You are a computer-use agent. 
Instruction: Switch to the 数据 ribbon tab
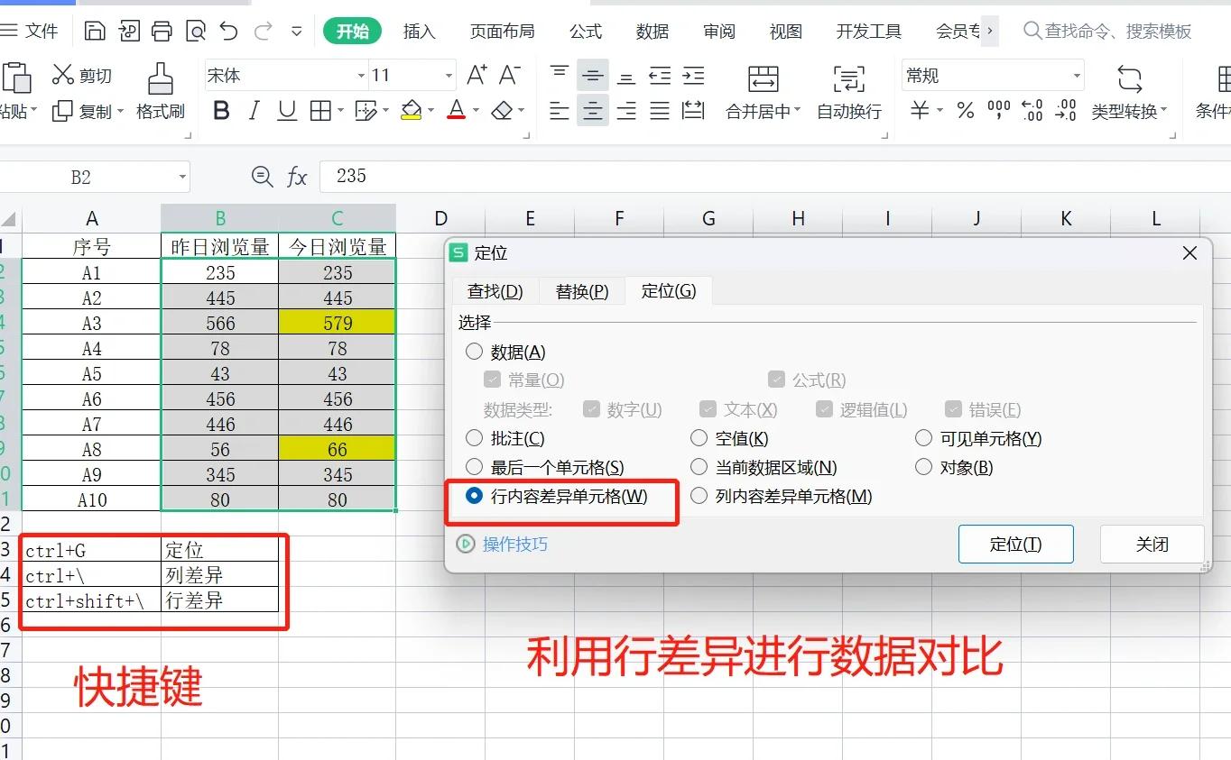(653, 32)
